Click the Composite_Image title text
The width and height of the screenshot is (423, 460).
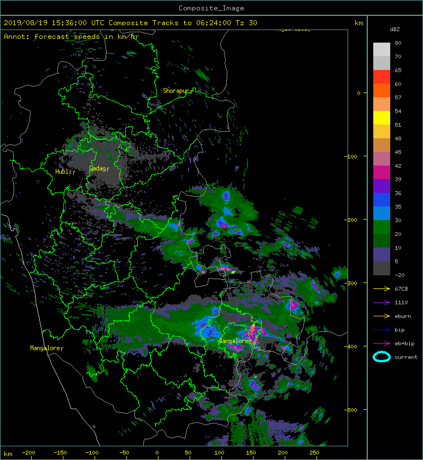(211, 8)
